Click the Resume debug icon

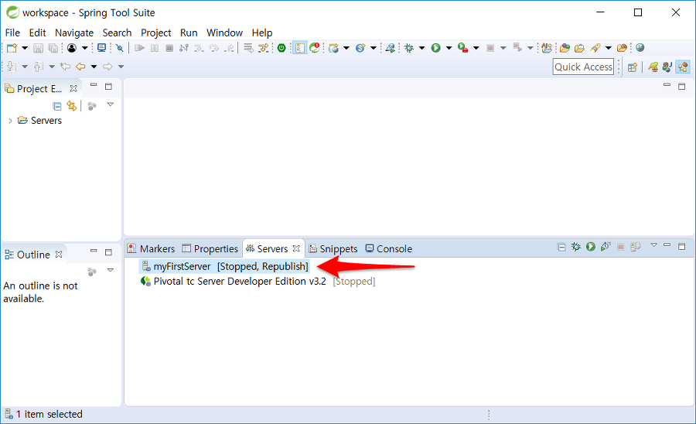click(139, 48)
